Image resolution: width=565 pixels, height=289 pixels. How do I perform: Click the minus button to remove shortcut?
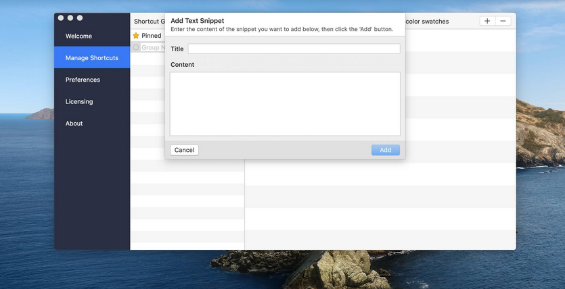tap(503, 21)
